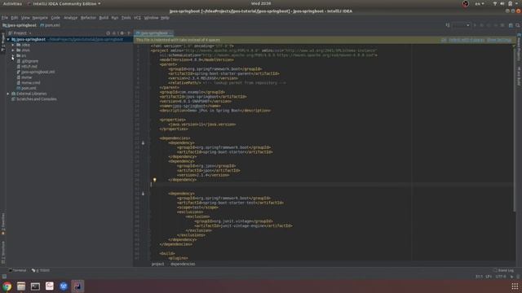This screenshot has height=293, width=522.
Task: Click pom.xml breadcrumb in navigation bar
Action: (51, 25)
